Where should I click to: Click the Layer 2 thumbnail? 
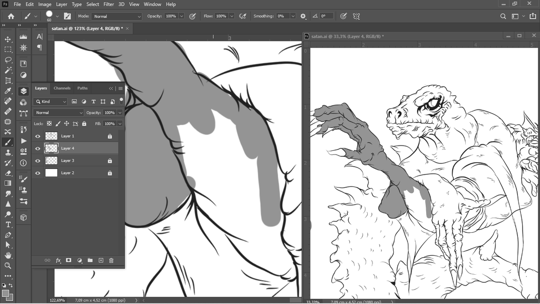coord(52,173)
